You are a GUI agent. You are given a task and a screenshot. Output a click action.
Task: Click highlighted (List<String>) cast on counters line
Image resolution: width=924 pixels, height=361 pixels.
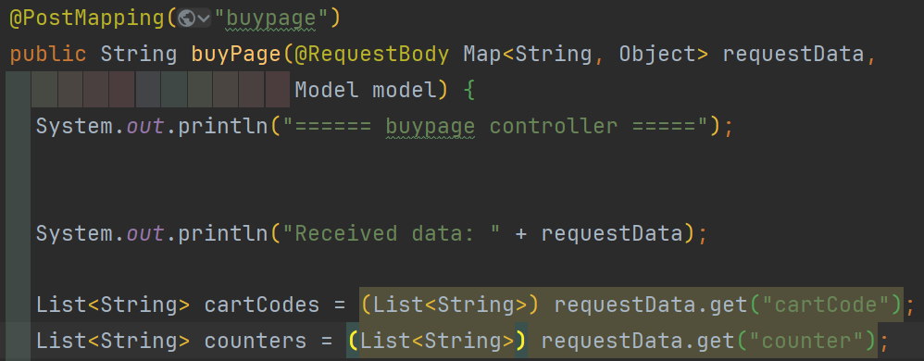pos(437,341)
